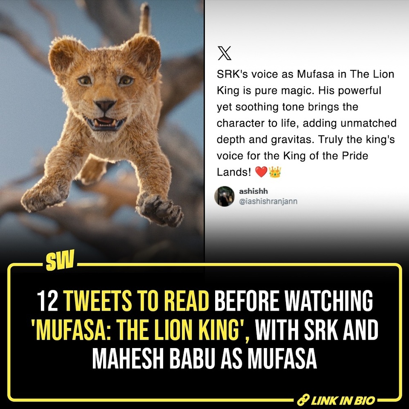The height and width of the screenshot is (409, 409).
Task: Click the word 'Lands!' in the tweet
Action: pos(234,172)
